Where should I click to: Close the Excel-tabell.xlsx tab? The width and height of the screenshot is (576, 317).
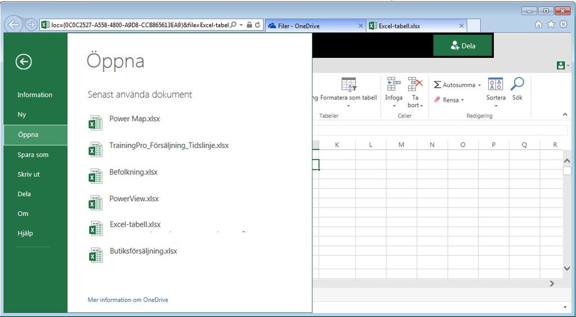(x=461, y=26)
